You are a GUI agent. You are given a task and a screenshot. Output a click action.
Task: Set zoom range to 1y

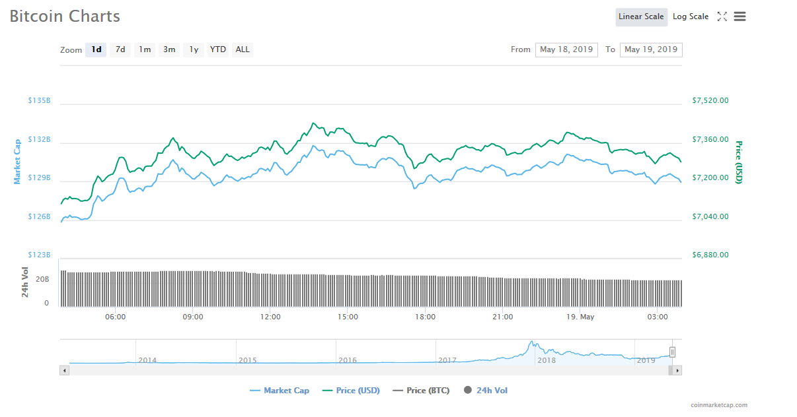pos(194,49)
